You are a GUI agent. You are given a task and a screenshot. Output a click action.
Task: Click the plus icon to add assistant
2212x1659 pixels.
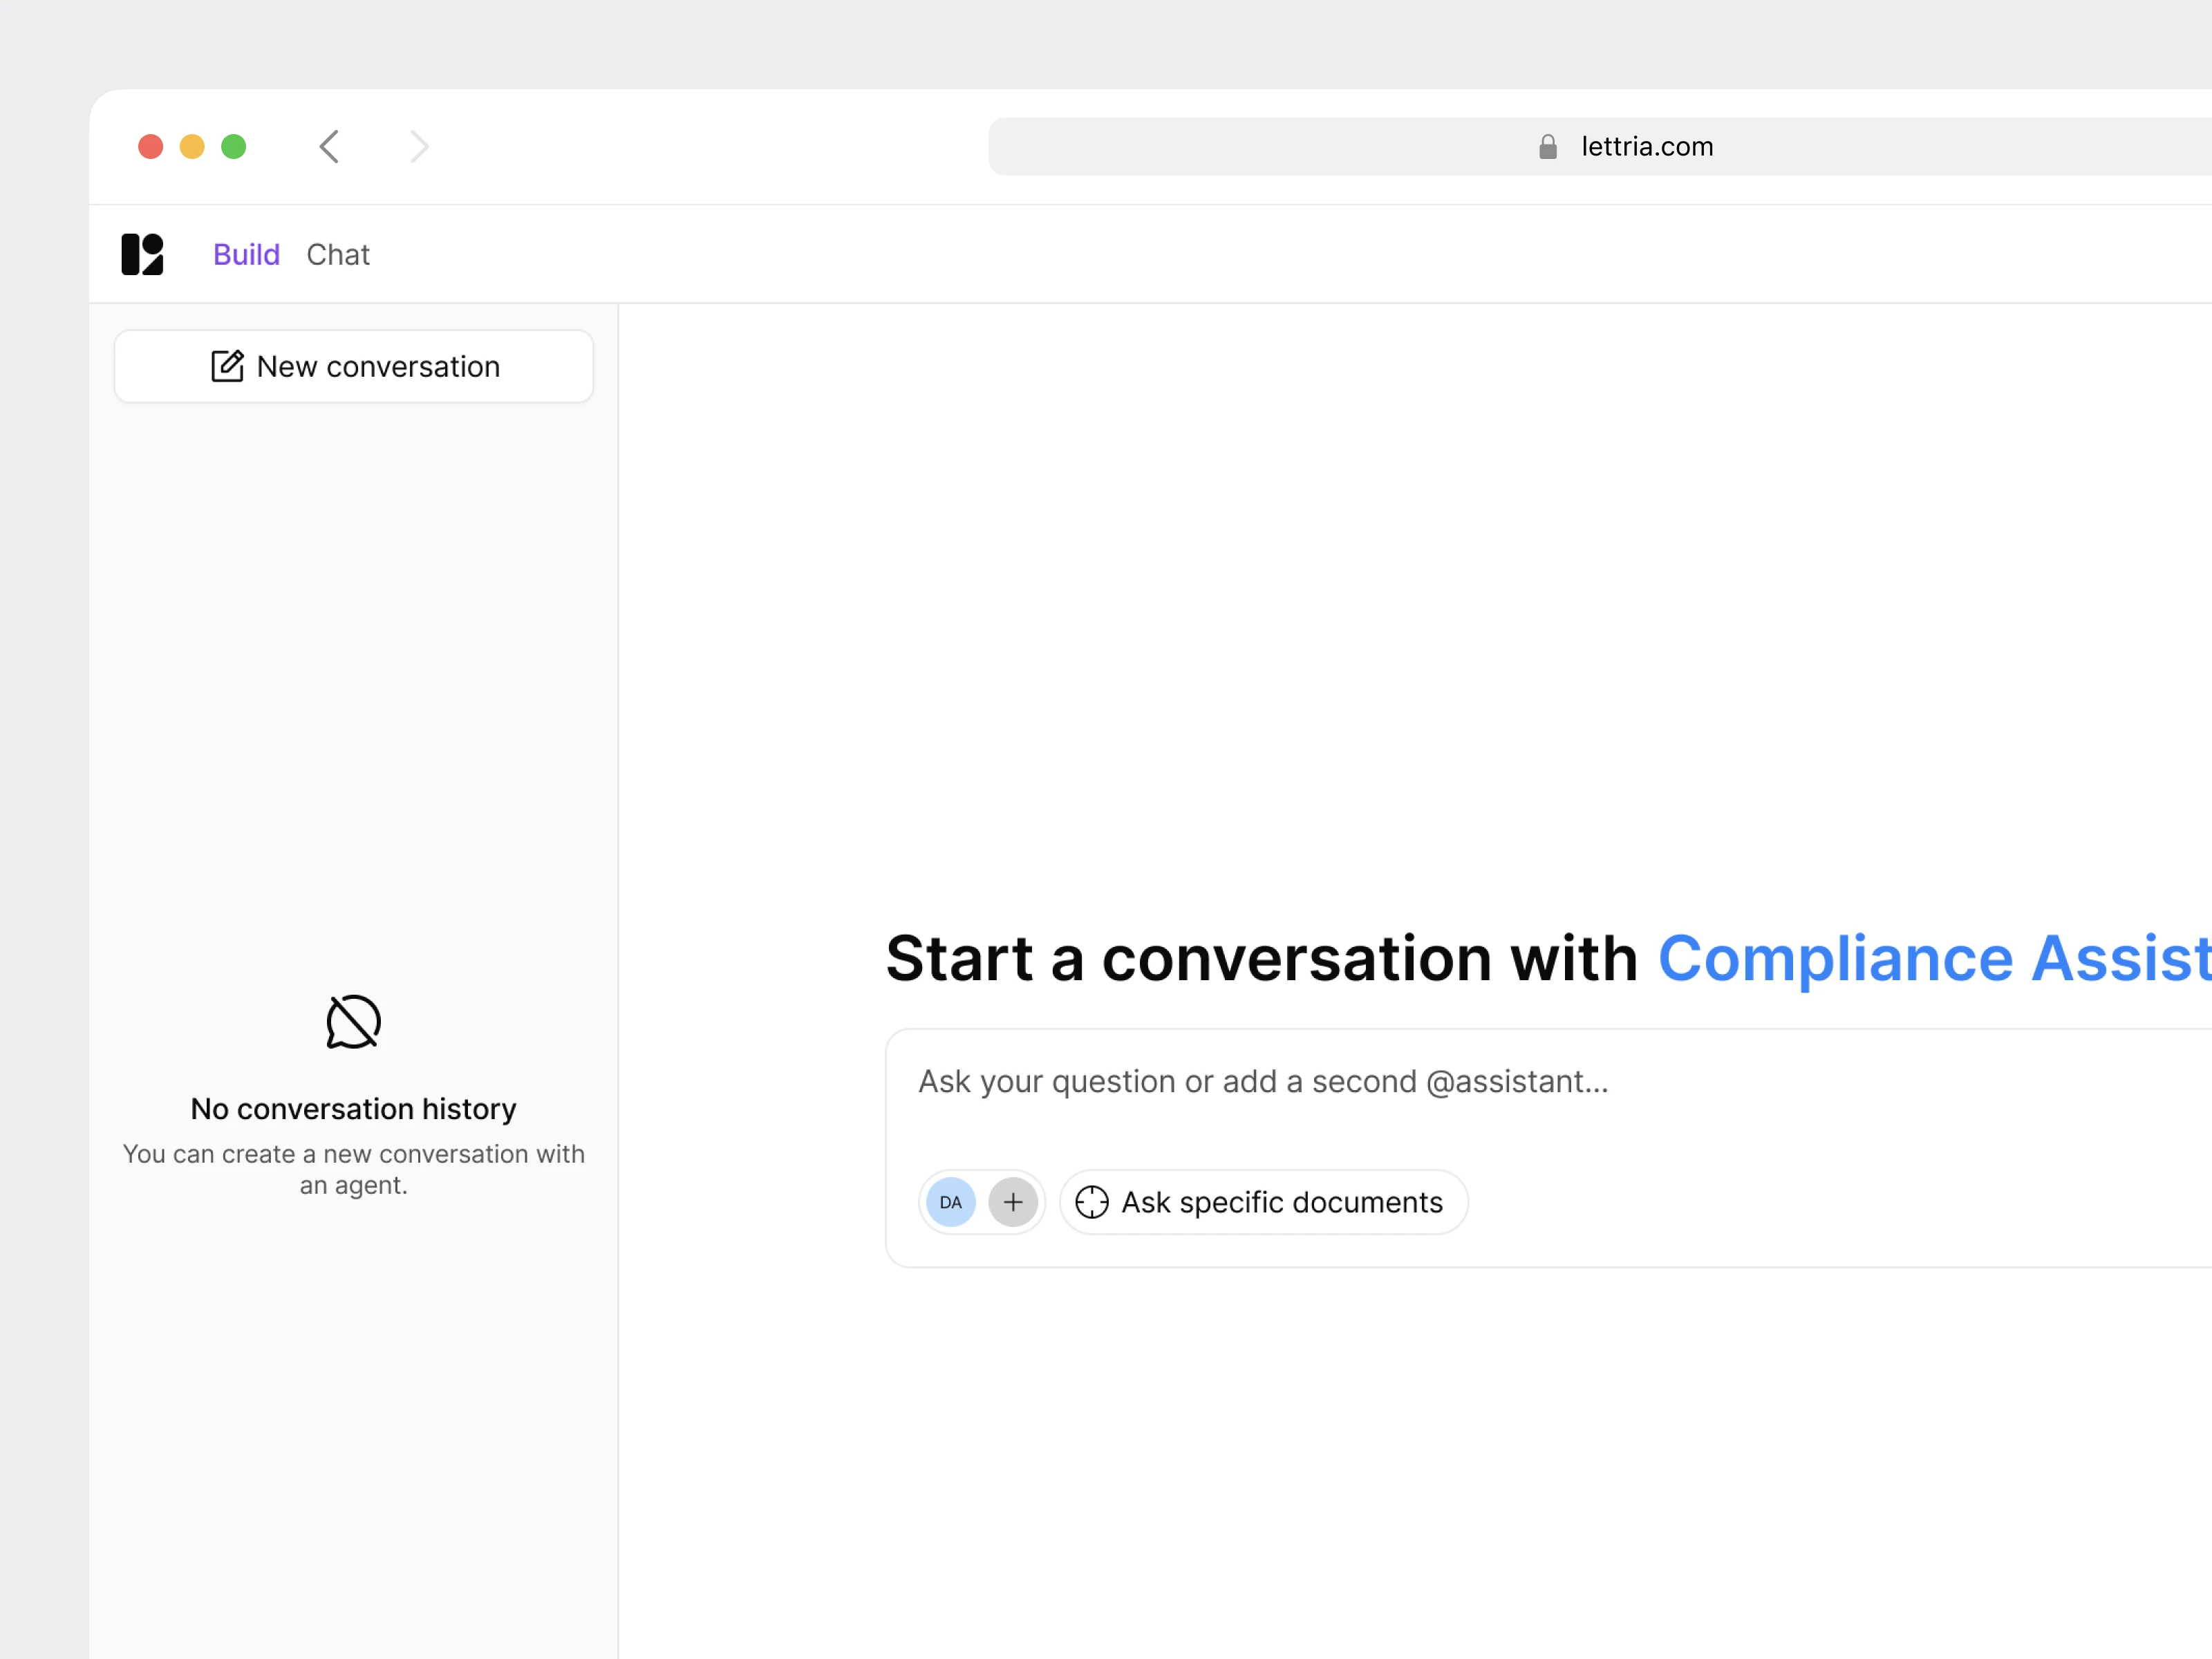(1012, 1202)
